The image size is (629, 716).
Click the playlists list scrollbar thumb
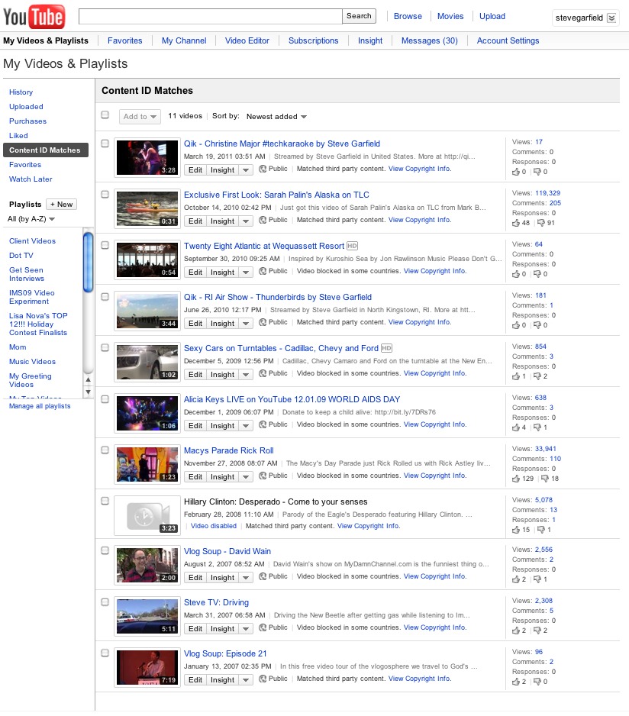(88, 262)
